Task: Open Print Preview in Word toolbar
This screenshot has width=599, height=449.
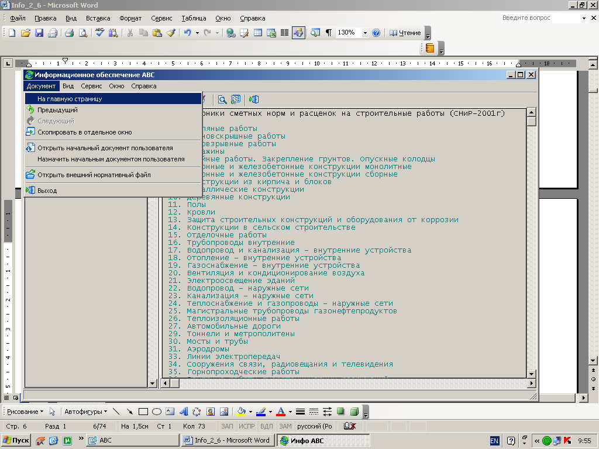Action: pos(83,33)
